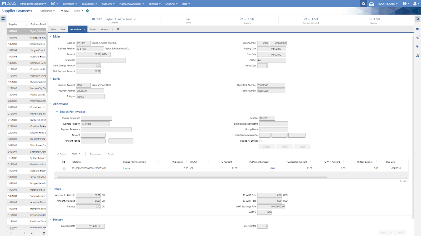Viewport: 421px width, 236px height.
Task: Click the chain links icon in sidebar
Action: pyautogui.click(x=418, y=47)
